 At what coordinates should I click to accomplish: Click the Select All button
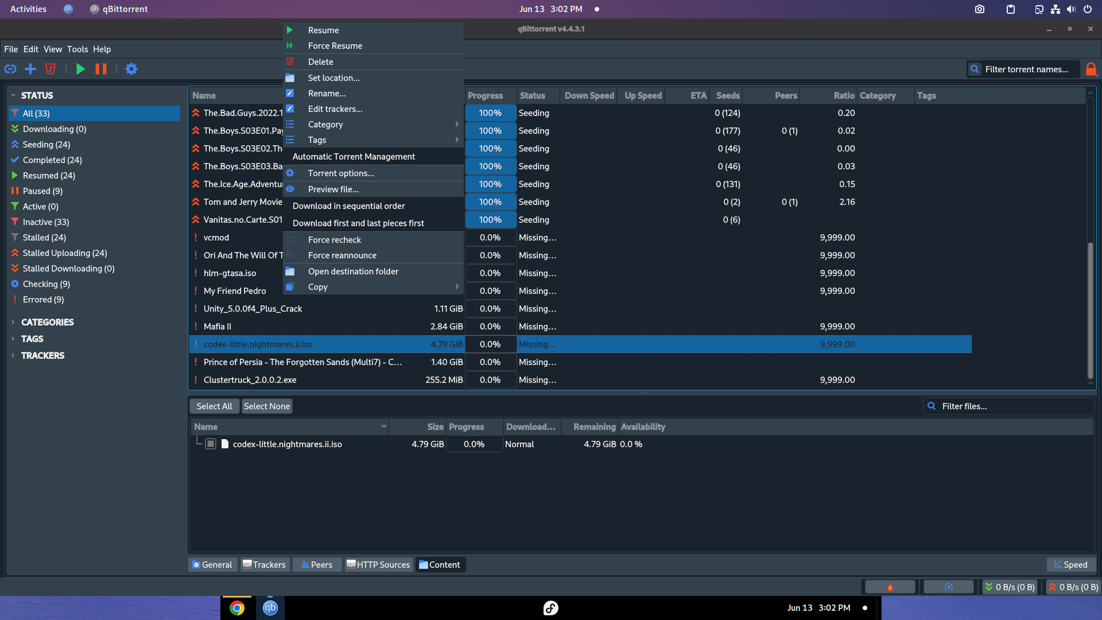click(214, 406)
